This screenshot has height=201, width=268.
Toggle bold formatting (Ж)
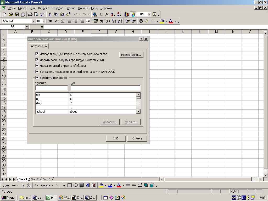(51, 21)
